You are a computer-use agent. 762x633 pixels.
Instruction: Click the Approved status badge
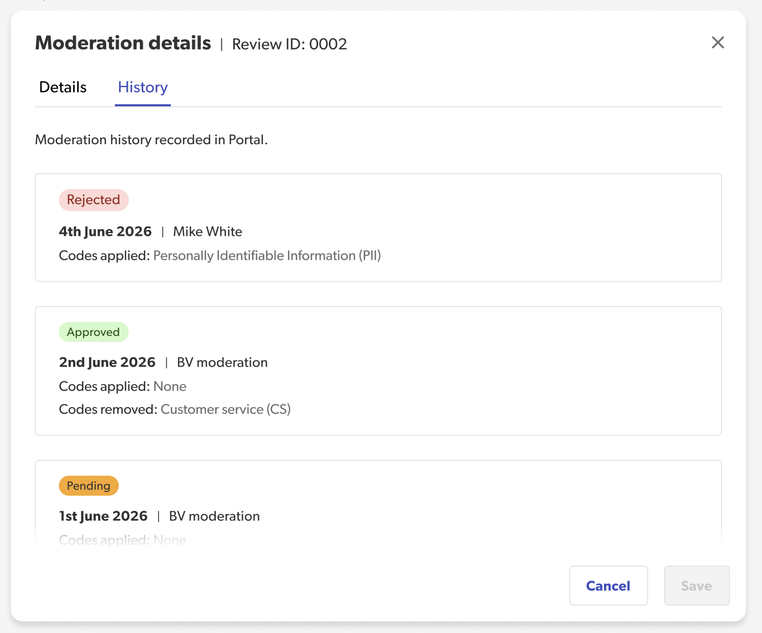pyautogui.click(x=94, y=332)
